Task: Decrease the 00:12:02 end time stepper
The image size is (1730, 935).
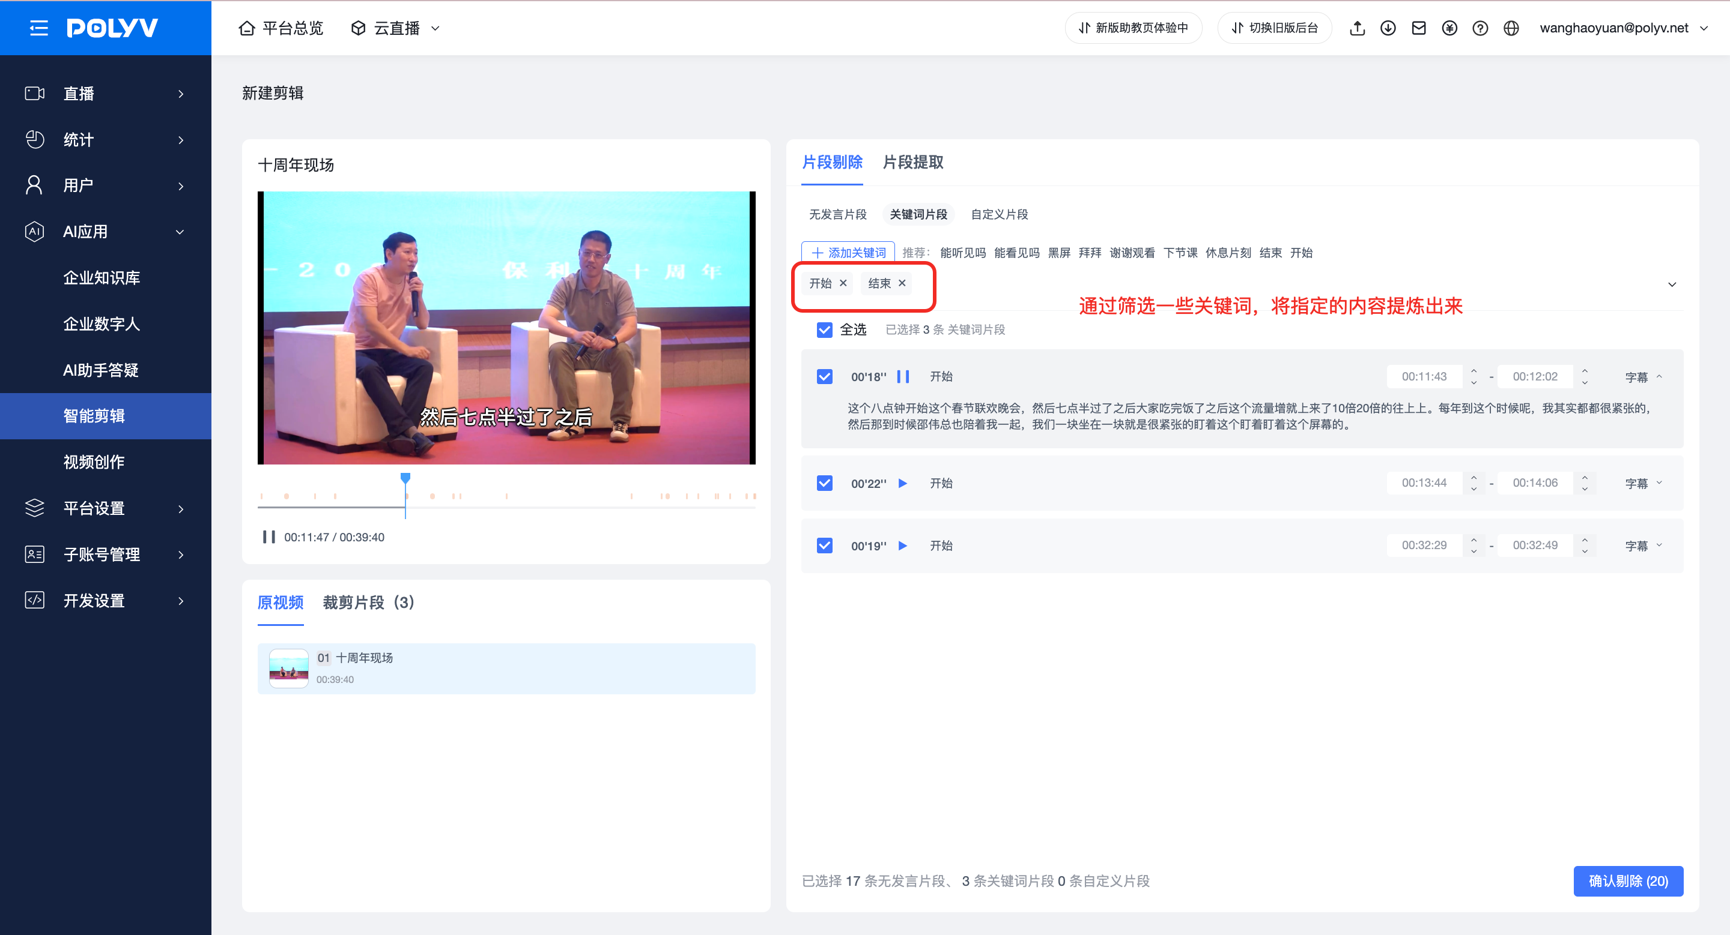Action: [x=1585, y=382]
